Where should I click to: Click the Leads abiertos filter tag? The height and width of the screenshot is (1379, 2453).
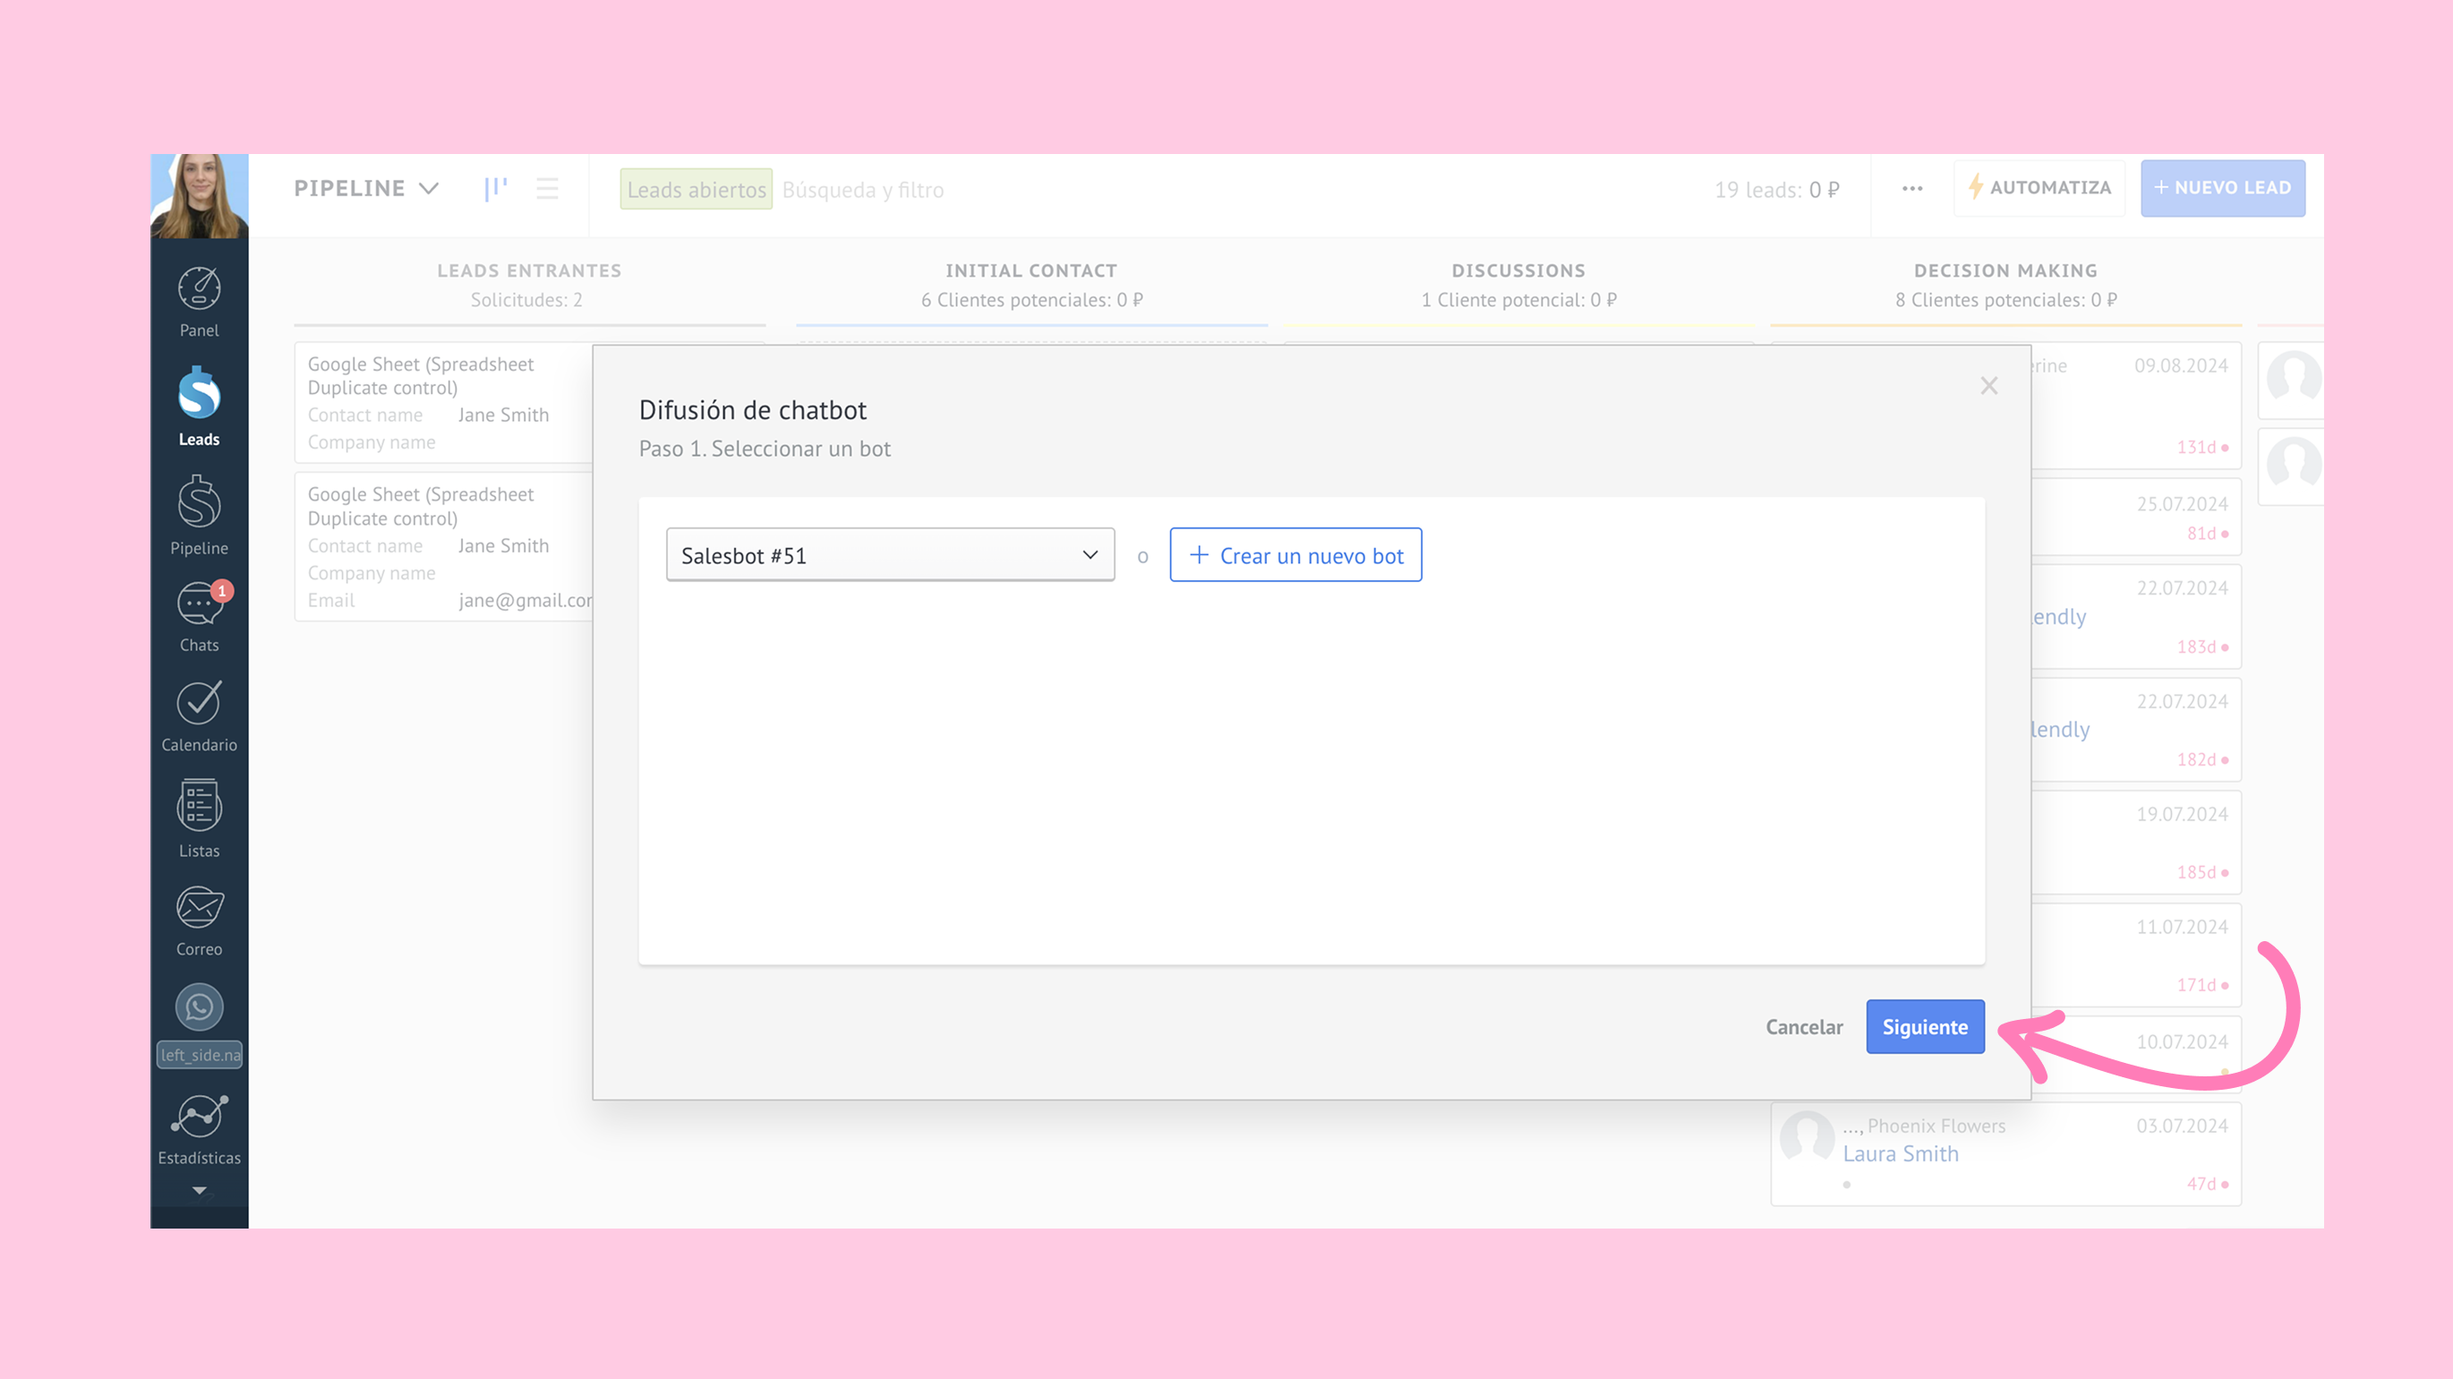pos(697,190)
